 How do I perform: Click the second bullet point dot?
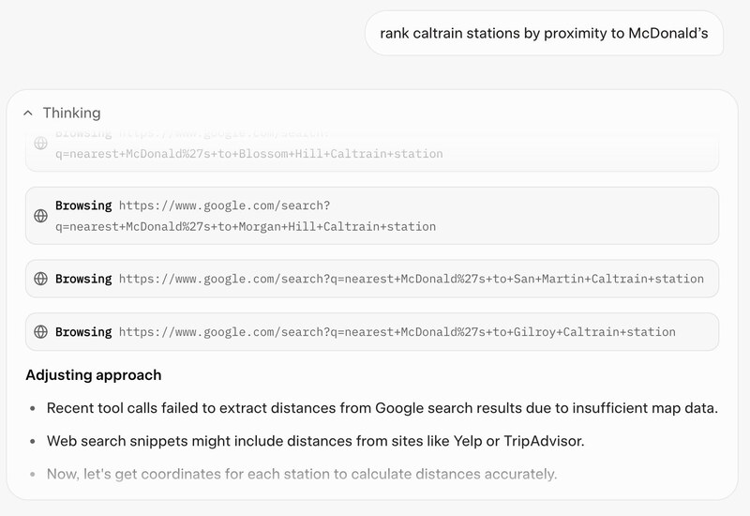click(33, 441)
